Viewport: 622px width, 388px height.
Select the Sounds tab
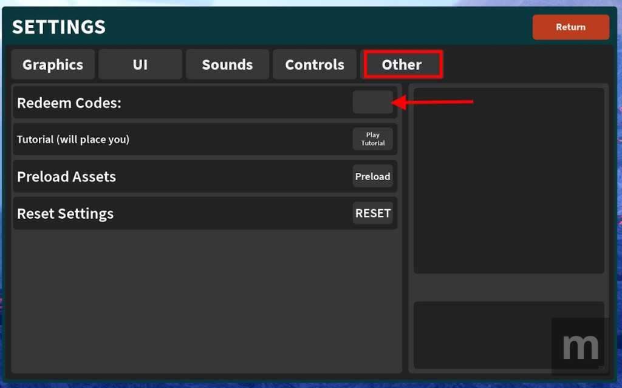point(227,65)
